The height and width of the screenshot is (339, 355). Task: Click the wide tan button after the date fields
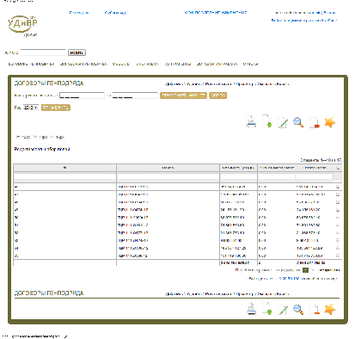183,96
